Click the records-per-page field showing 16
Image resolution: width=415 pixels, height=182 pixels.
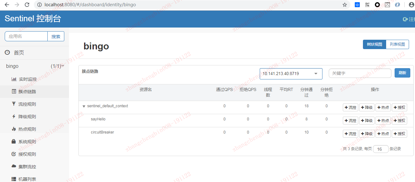click(x=381, y=149)
